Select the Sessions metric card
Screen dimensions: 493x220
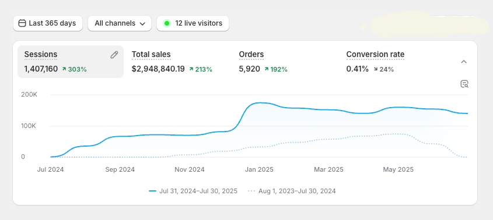tap(71, 62)
